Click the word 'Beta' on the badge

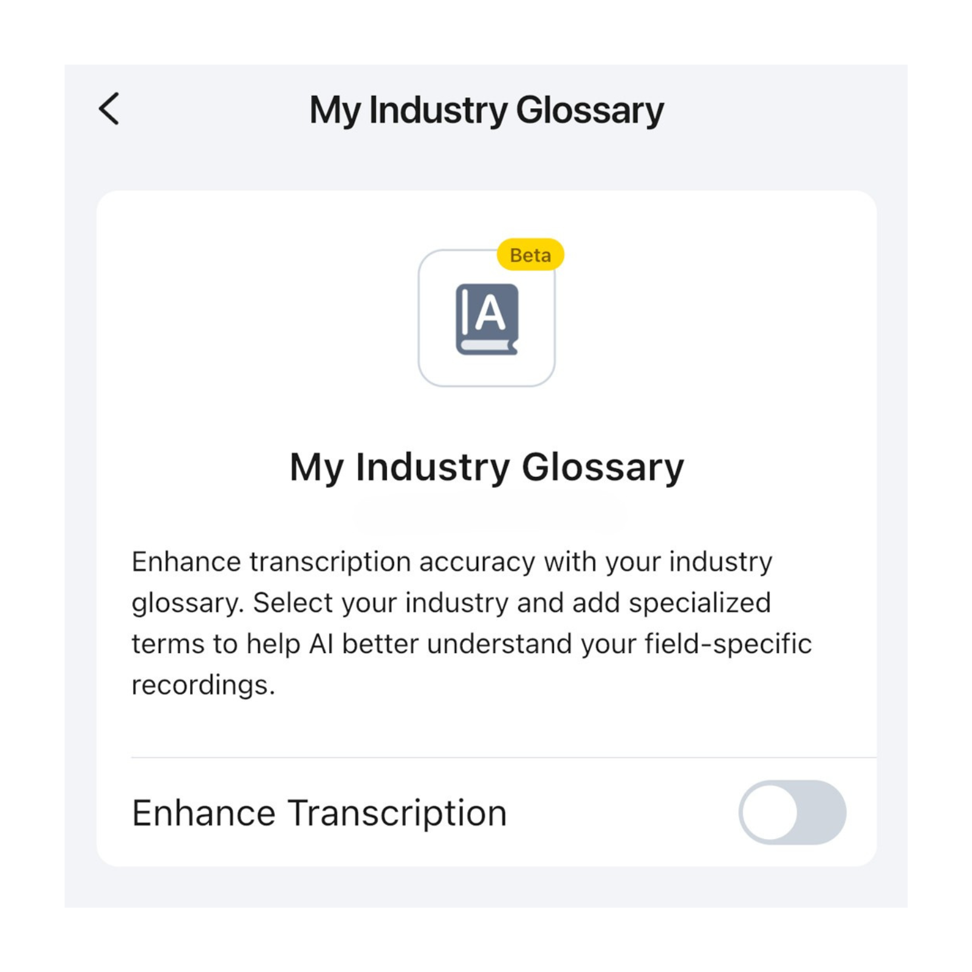coord(530,255)
